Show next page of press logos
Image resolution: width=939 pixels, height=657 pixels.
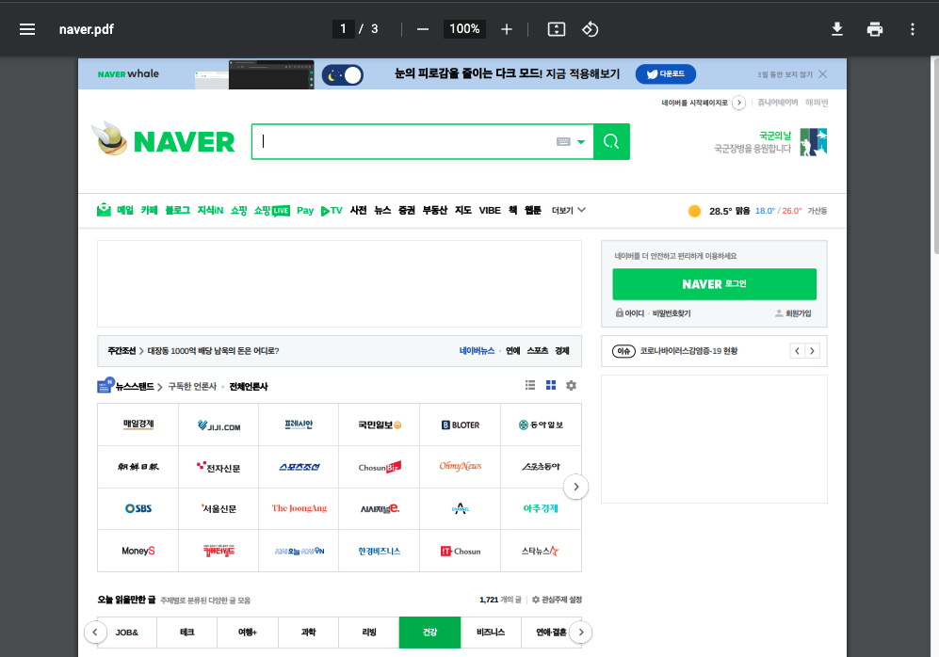pyautogui.click(x=576, y=487)
